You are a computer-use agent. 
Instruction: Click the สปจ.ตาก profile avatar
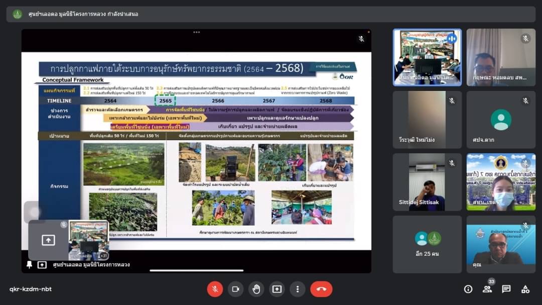click(x=501, y=120)
